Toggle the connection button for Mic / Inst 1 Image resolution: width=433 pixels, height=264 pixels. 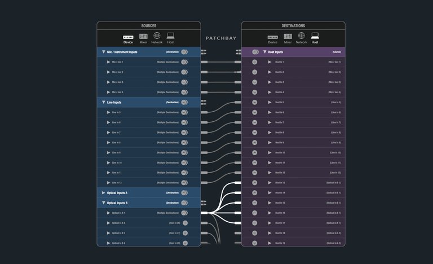coord(184,62)
